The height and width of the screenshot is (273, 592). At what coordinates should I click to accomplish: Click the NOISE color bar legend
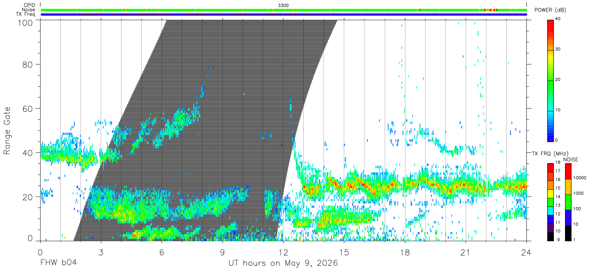(568, 202)
